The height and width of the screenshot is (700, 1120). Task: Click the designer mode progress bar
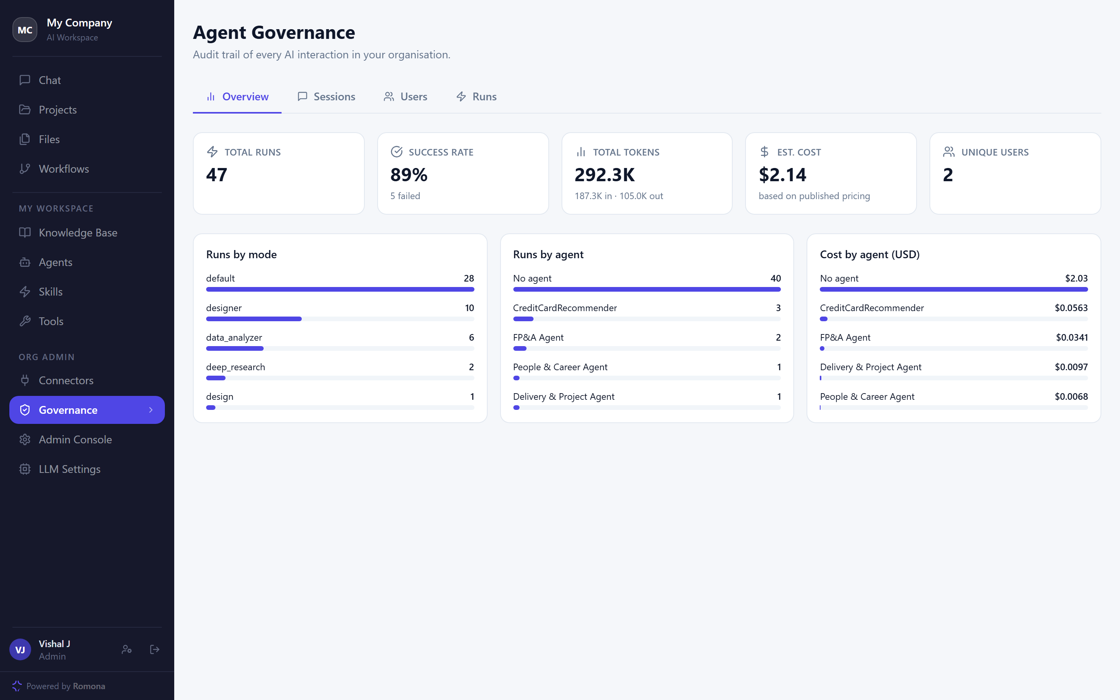[x=340, y=319]
